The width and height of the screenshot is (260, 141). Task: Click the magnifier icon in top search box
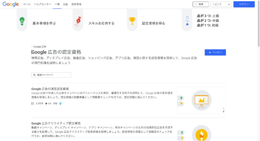pyautogui.click(x=196, y=4)
